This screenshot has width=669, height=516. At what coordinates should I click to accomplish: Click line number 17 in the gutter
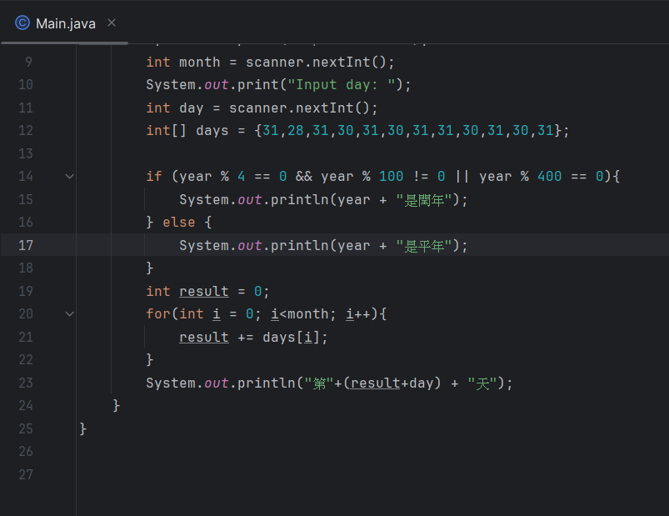(x=26, y=245)
